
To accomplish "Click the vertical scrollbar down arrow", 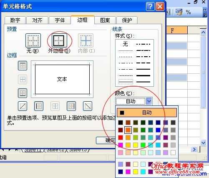I will pyautogui.click(x=203, y=143).
